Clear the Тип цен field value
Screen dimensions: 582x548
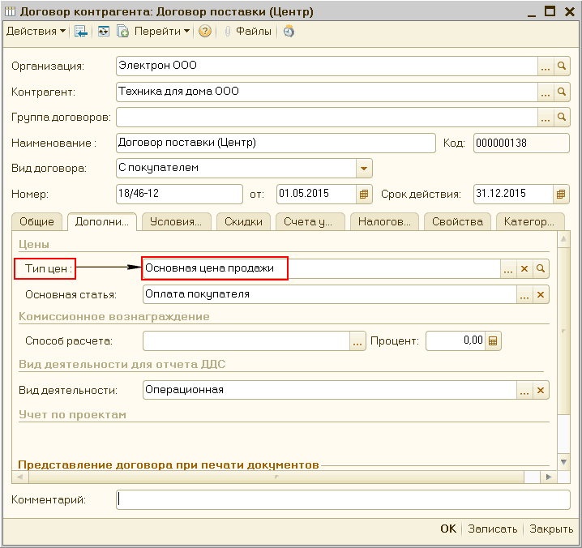click(524, 269)
